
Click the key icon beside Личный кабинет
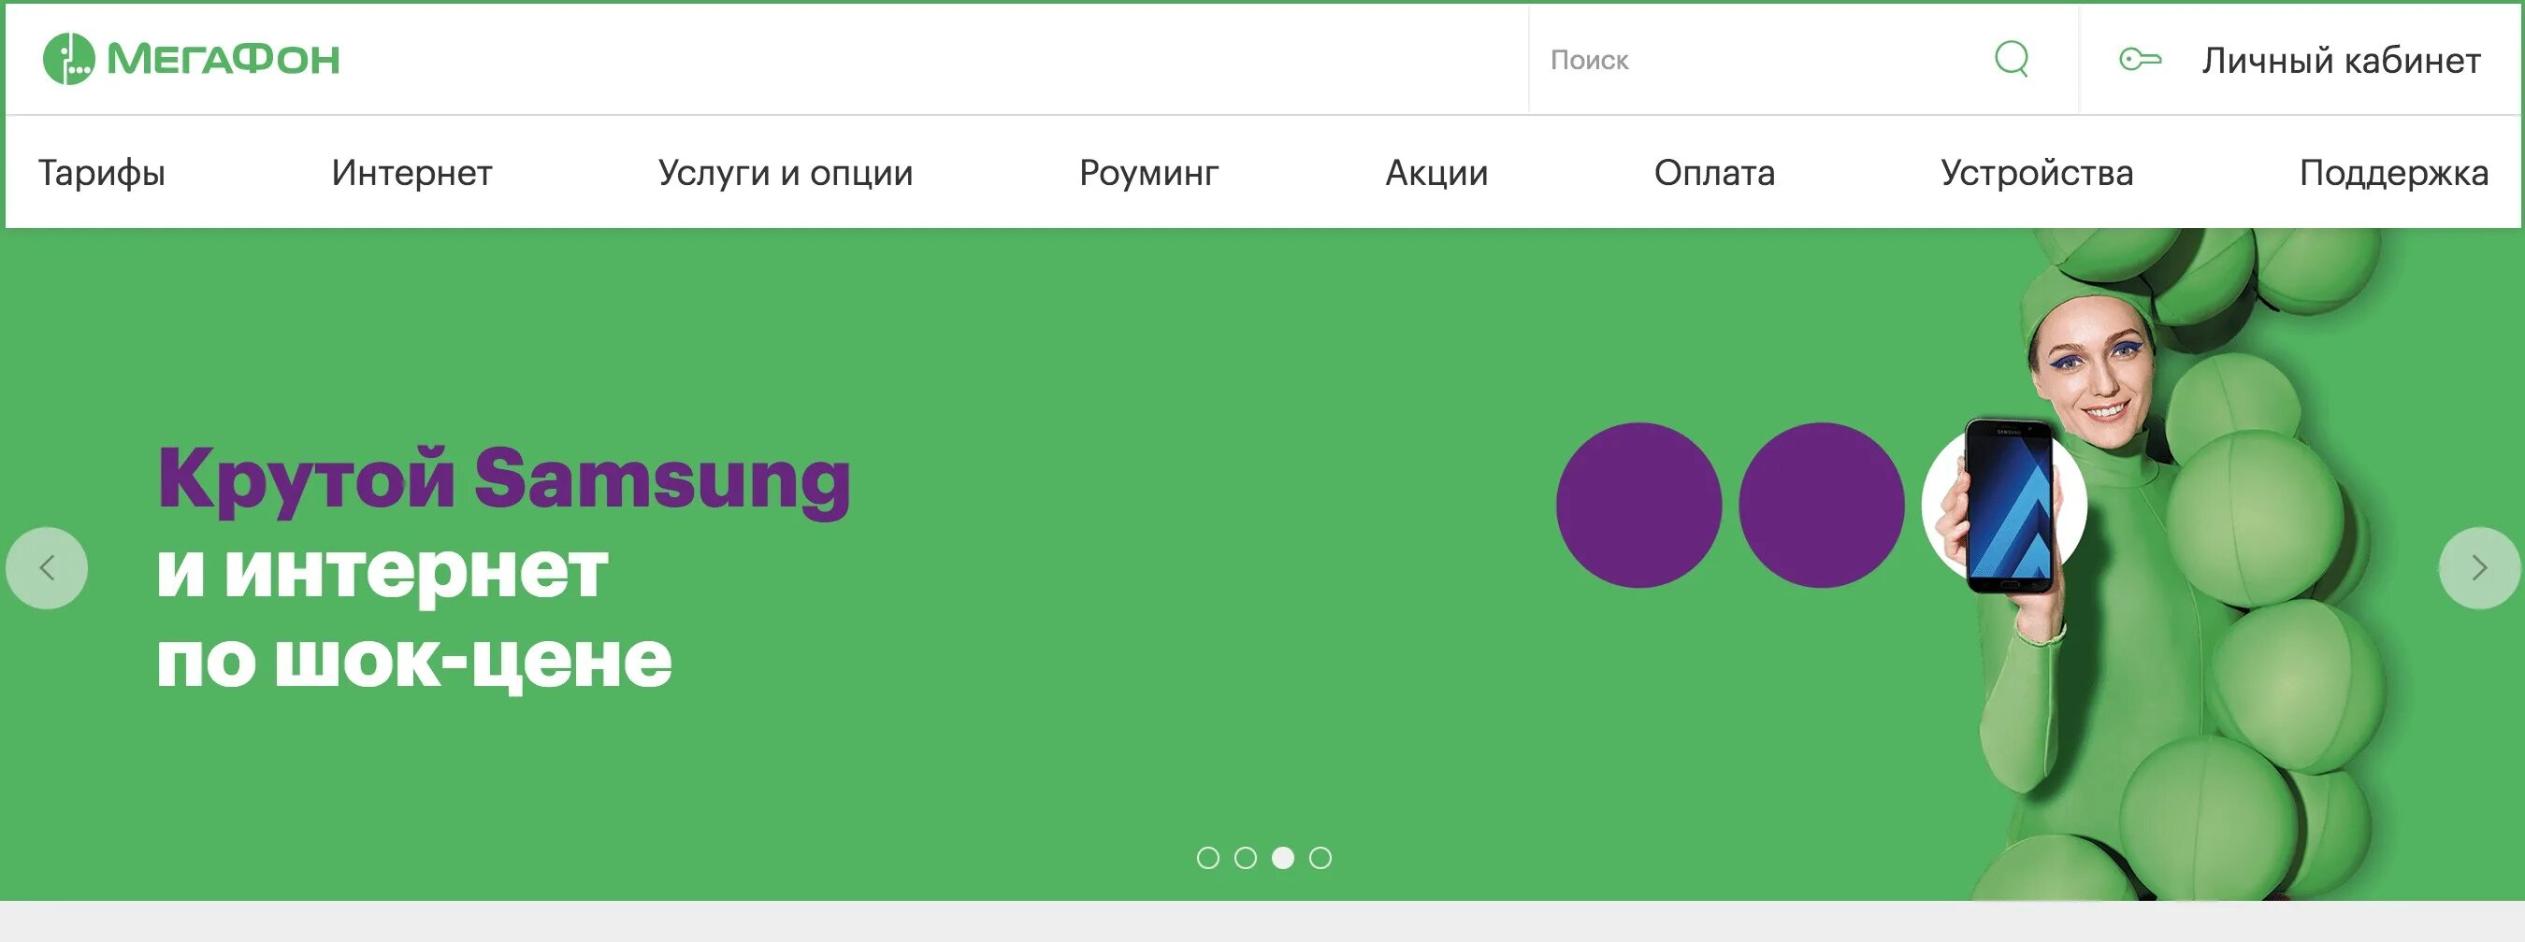(x=2140, y=60)
